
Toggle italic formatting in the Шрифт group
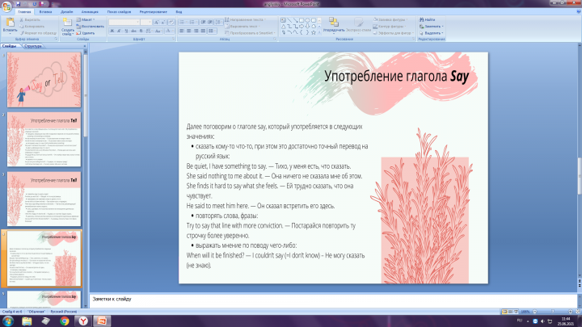[119, 31]
